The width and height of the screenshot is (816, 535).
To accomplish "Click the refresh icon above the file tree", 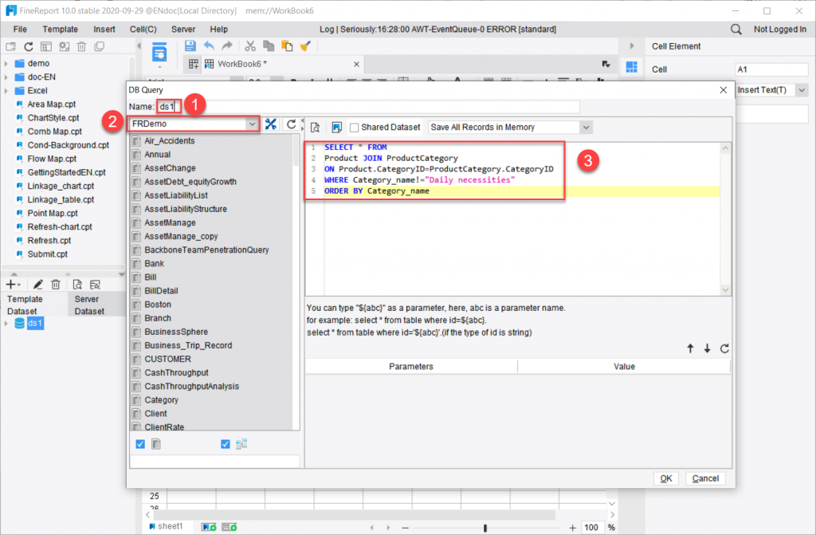I will click(x=29, y=47).
